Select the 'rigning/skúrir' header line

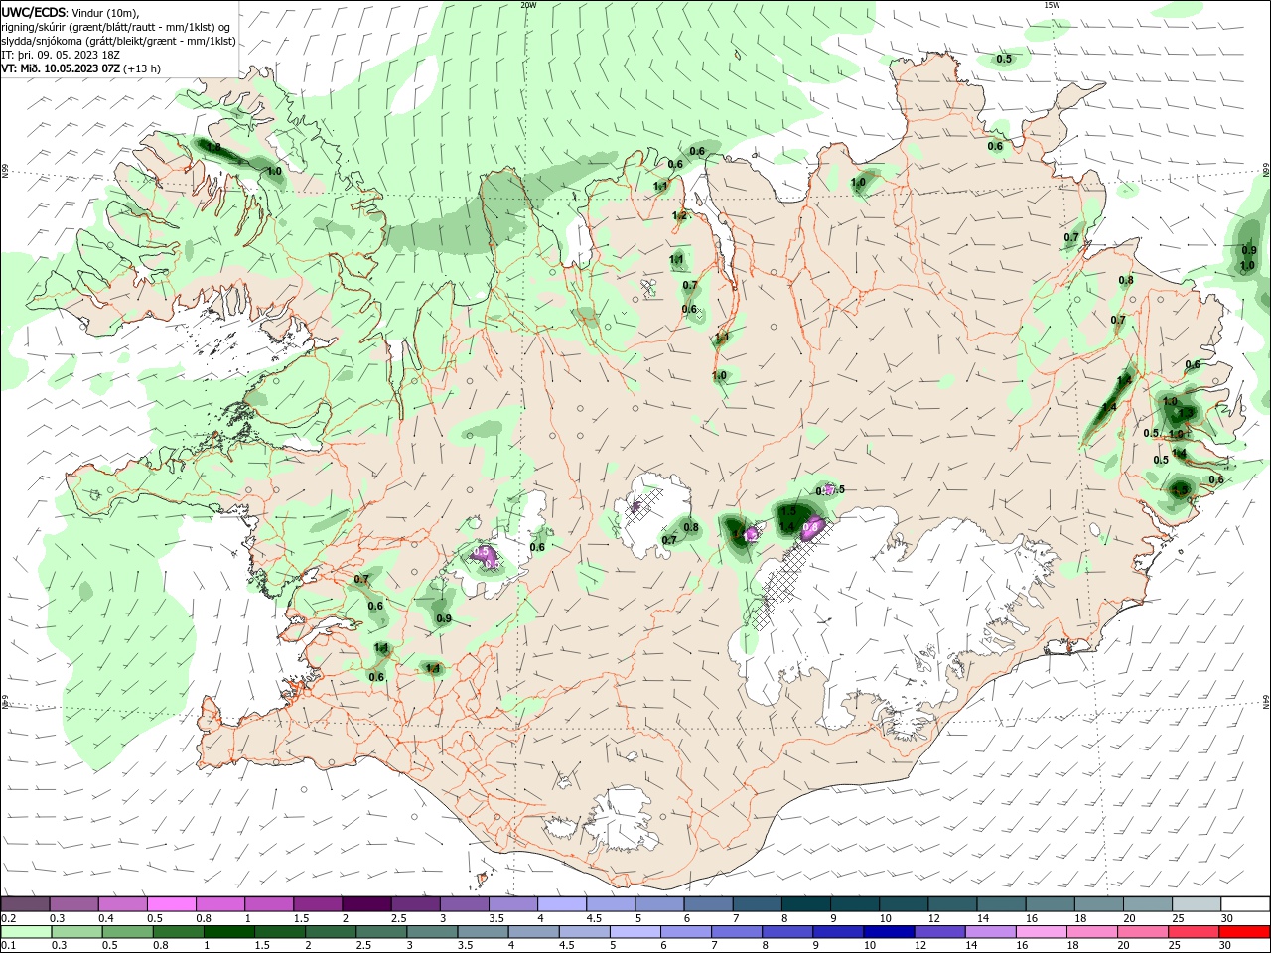[116, 27]
